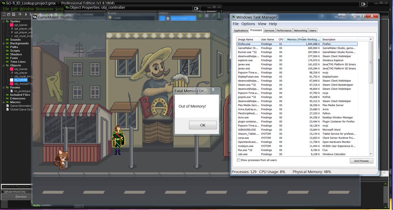The image size is (393, 210).
Task: Sort by CPU column header
Action: (x=281, y=39)
